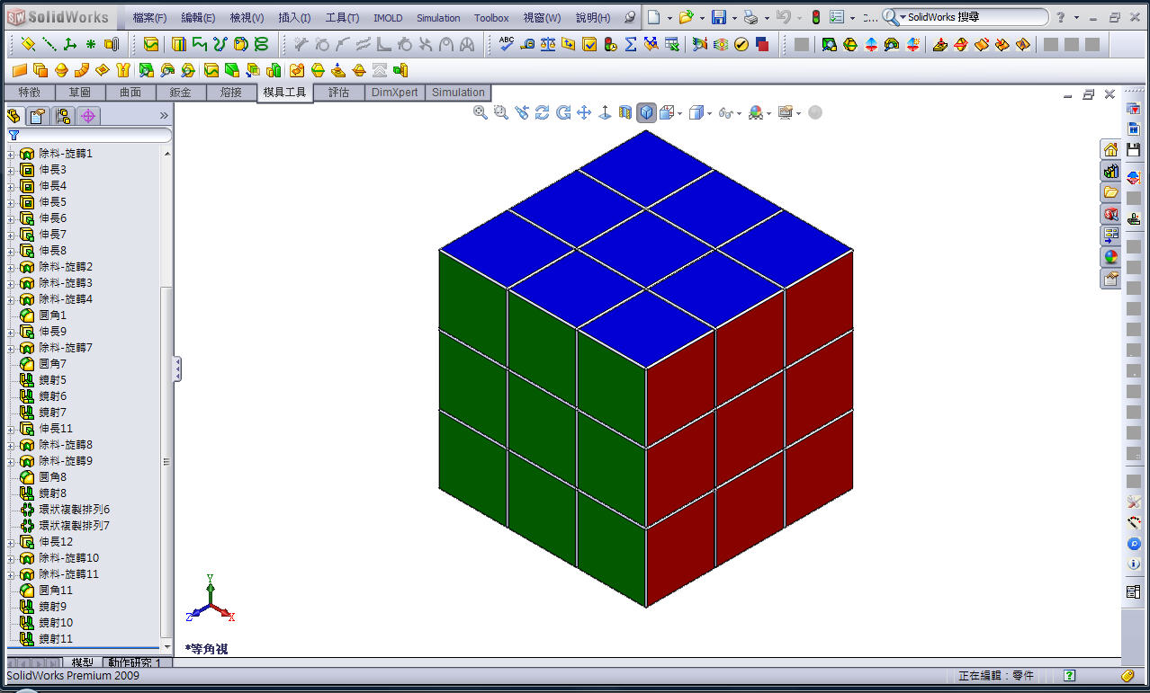Viewport: 1150px width, 693px height.
Task: Open the 插入(I) menu
Action: point(294,18)
